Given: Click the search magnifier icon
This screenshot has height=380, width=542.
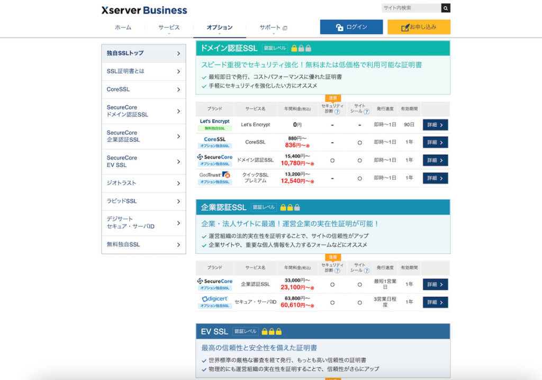Looking at the screenshot, I should tap(445, 8).
